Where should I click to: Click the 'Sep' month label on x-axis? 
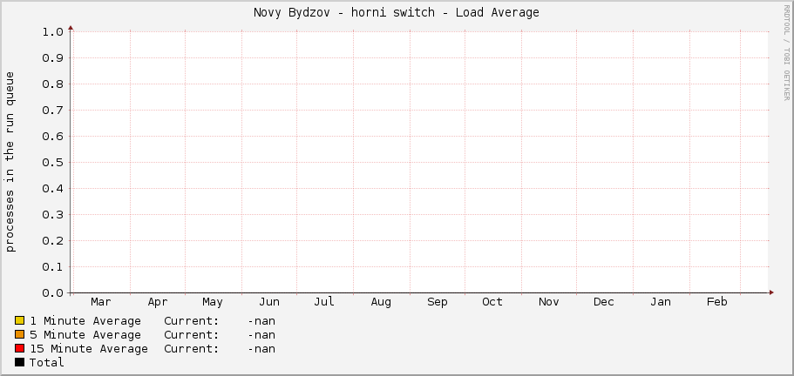pos(437,302)
